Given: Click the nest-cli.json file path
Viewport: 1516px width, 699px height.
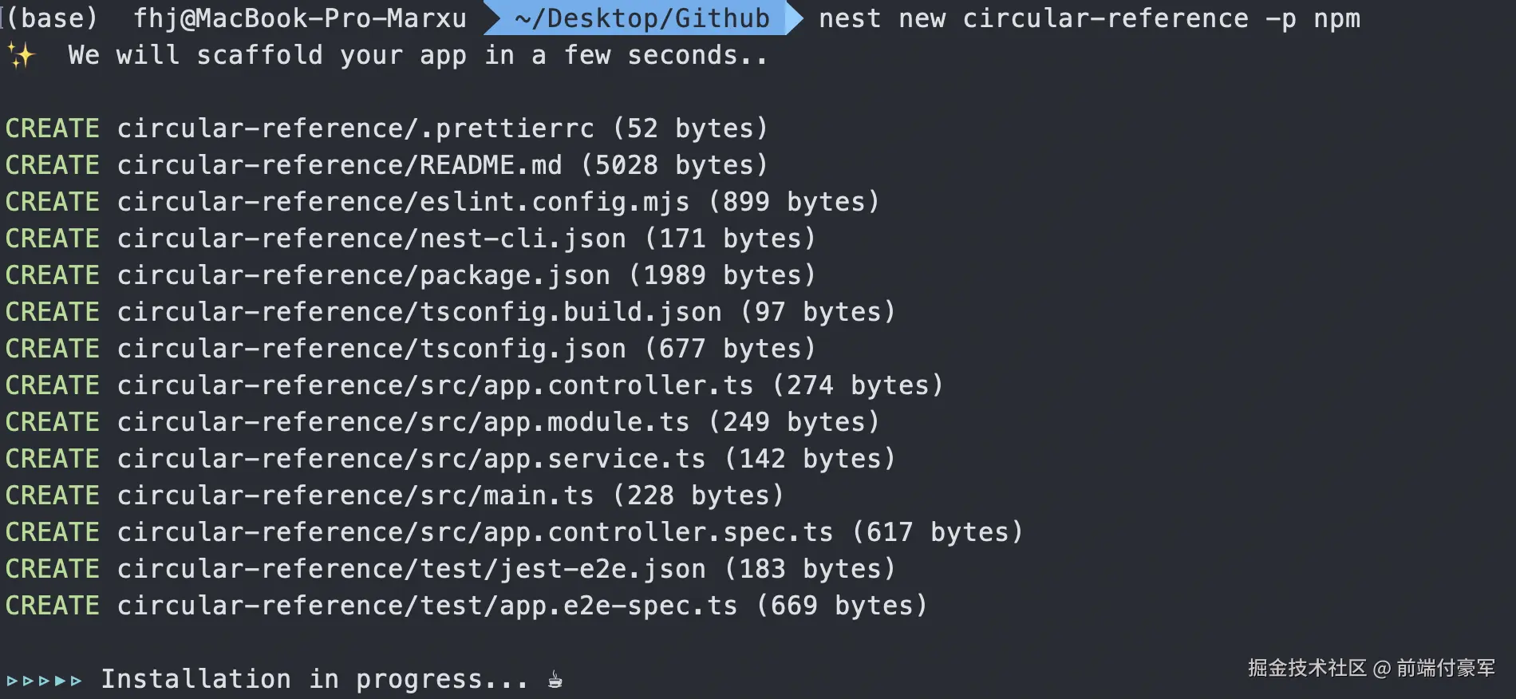Looking at the screenshot, I should pos(371,239).
